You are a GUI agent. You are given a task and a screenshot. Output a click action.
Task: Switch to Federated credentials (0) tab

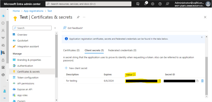coord(122,50)
